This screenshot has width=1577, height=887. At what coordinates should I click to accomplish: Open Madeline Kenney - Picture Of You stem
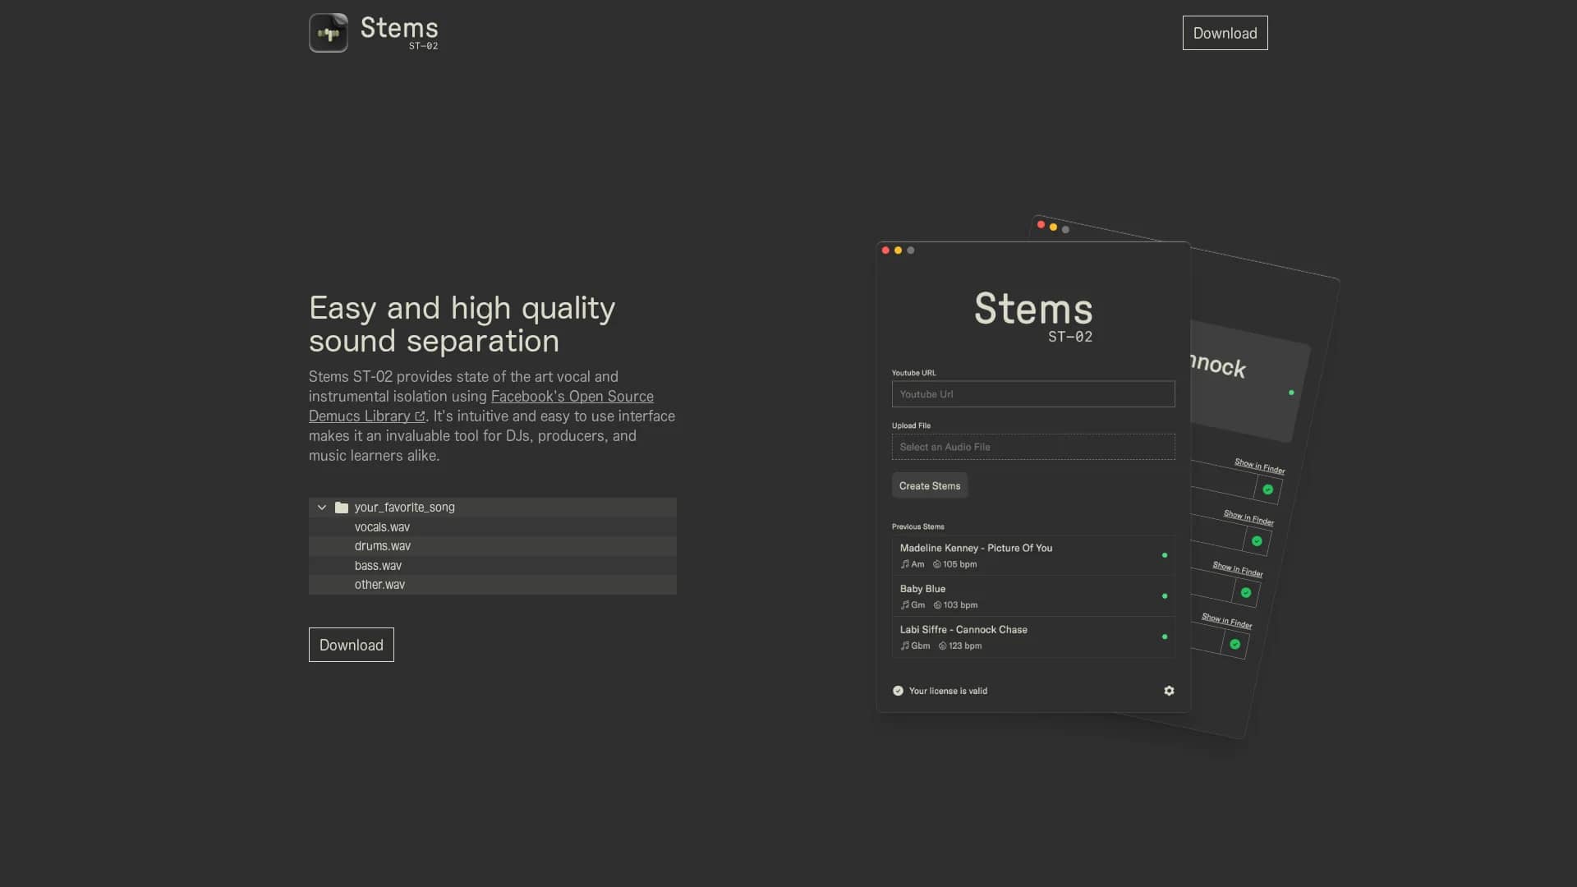click(1033, 556)
